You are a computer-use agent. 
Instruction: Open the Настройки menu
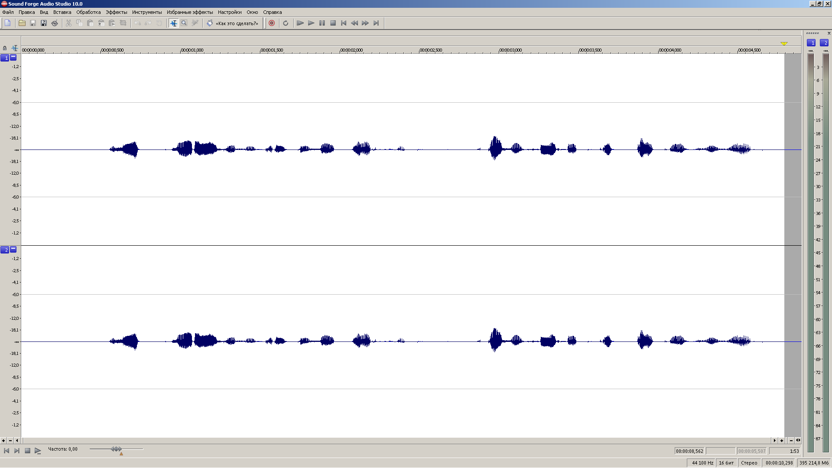(x=230, y=12)
